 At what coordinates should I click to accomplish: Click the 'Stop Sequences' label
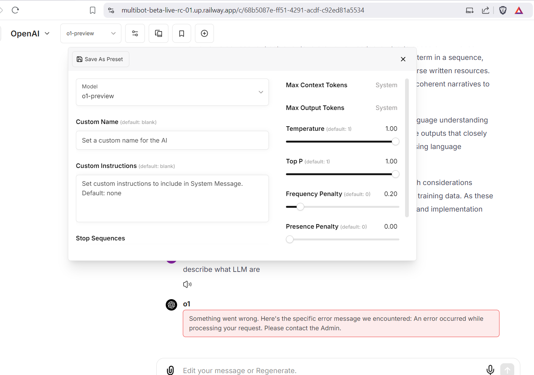tap(101, 238)
